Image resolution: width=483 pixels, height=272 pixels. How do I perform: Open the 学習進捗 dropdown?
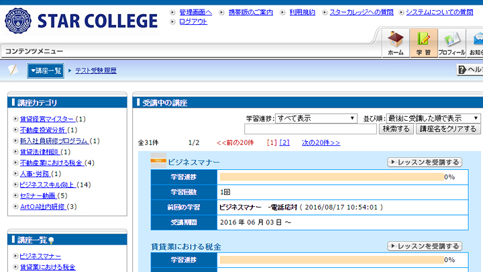click(x=316, y=118)
